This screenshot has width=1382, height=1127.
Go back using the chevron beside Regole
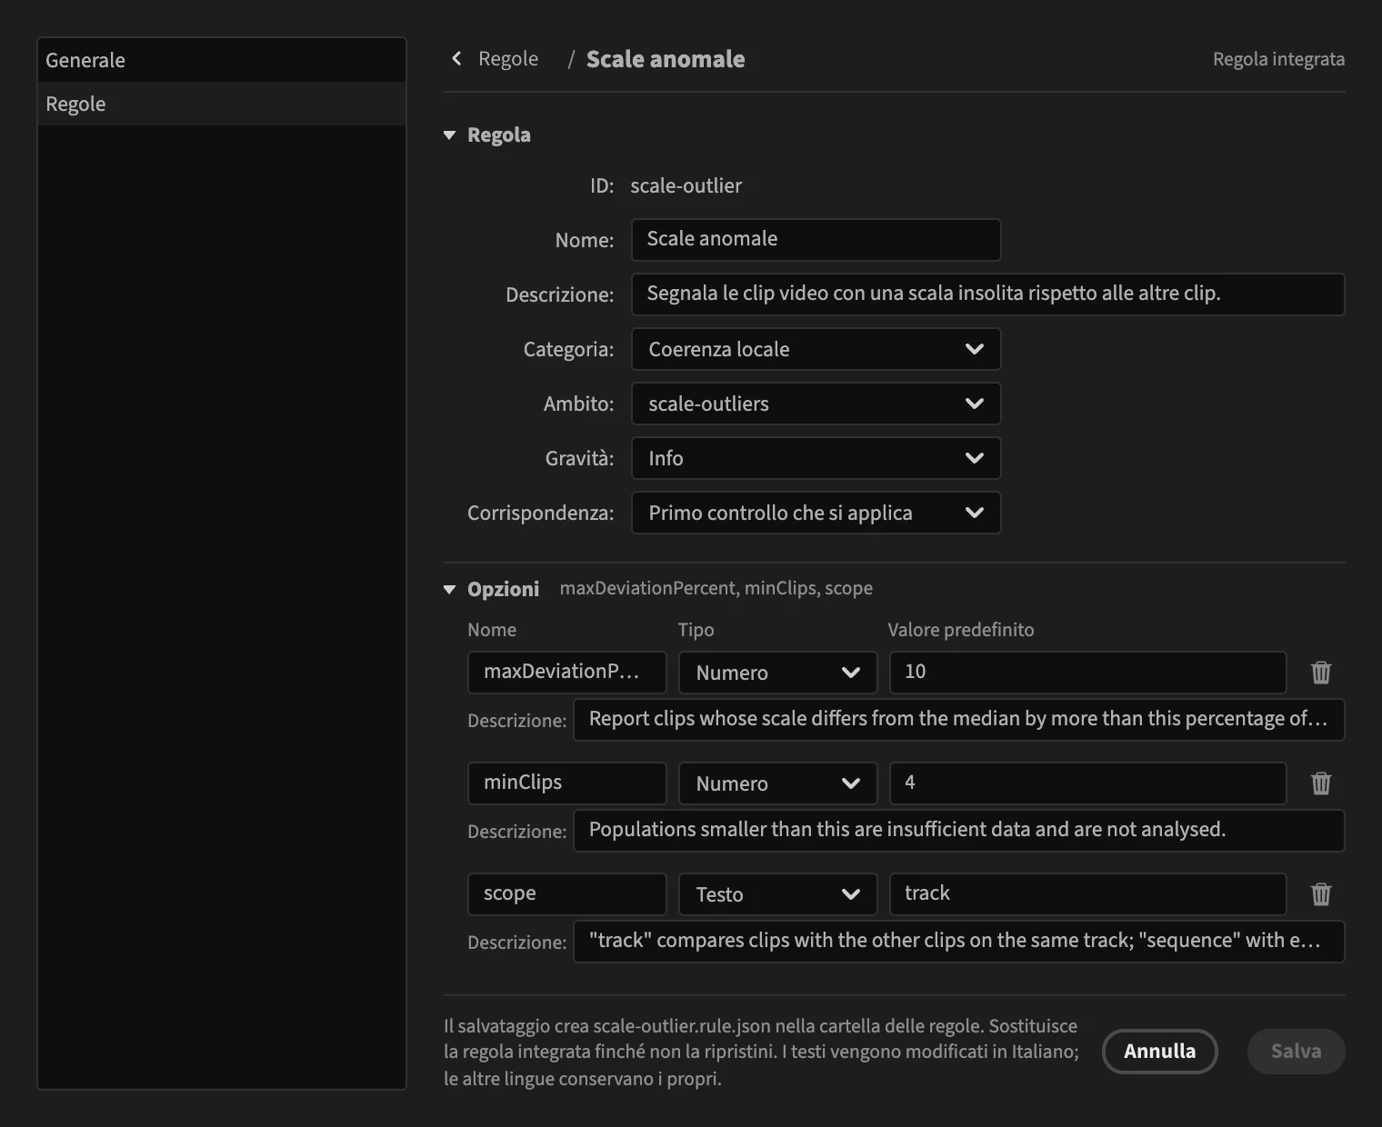[456, 59]
